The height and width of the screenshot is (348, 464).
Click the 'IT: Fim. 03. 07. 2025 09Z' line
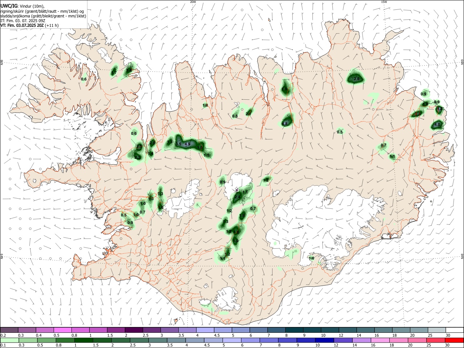pyautogui.click(x=22, y=21)
